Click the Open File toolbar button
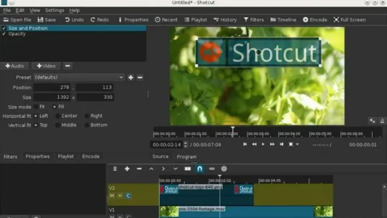 click(x=17, y=20)
